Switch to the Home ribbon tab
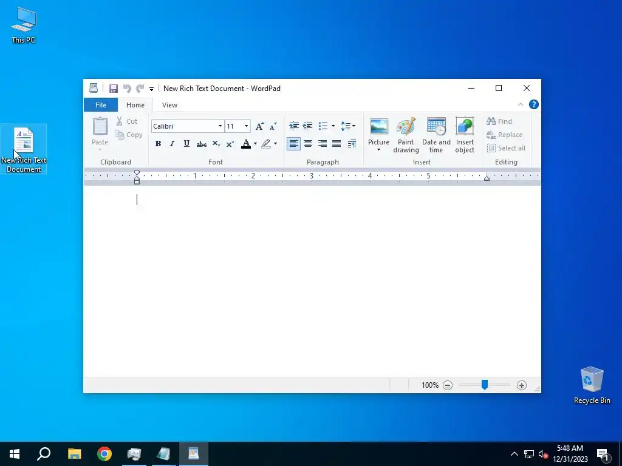The height and width of the screenshot is (466, 622). [135, 105]
